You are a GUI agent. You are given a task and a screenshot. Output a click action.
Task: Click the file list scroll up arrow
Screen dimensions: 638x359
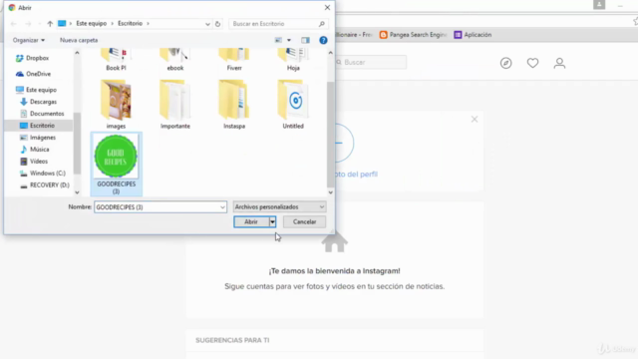click(330, 53)
